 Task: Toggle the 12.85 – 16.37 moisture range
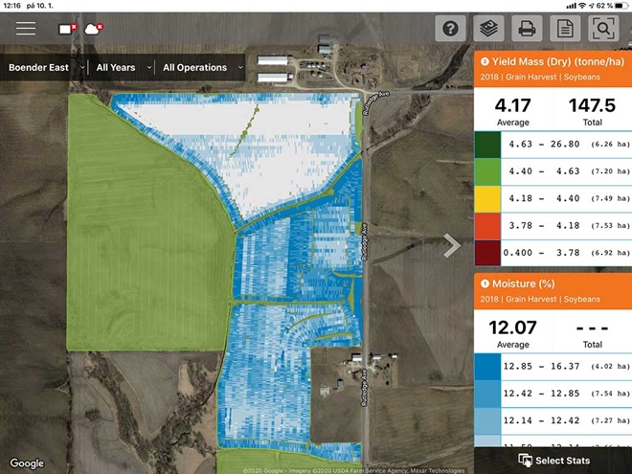click(553, 366)
